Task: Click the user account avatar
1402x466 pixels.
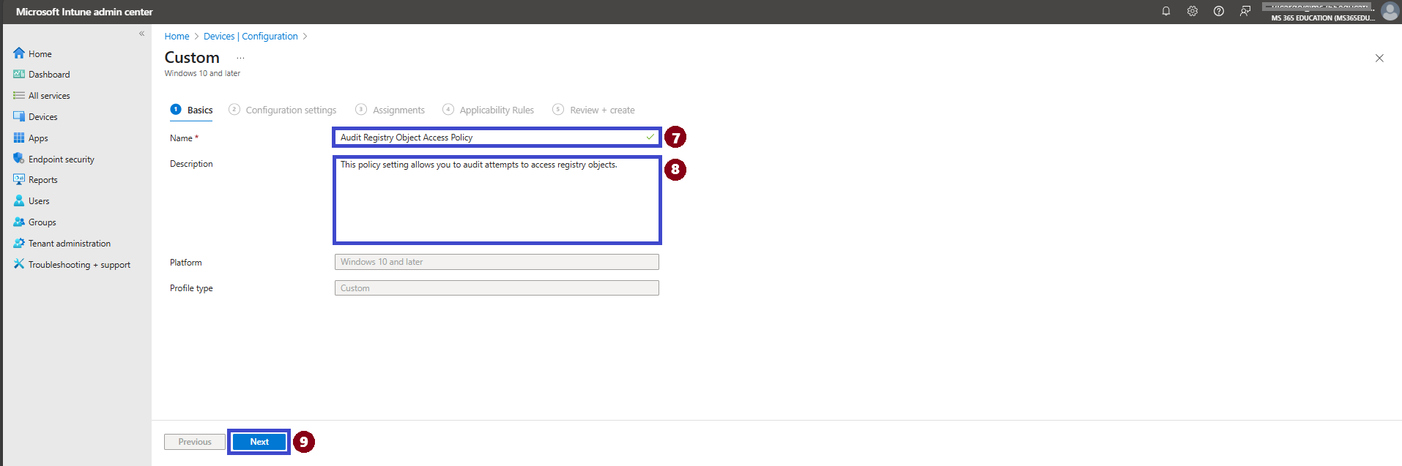Action: pyautogui.click(x=1390, y=11)
